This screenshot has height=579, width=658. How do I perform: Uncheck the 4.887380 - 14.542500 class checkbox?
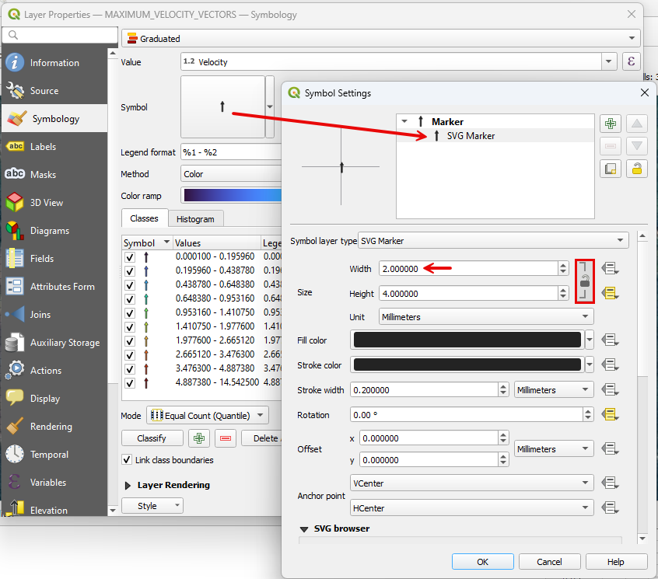[x=130, y=382]
